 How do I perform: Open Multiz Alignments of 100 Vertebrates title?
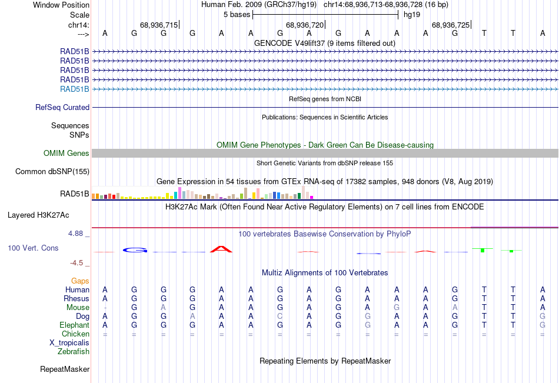tap(325, 273)
